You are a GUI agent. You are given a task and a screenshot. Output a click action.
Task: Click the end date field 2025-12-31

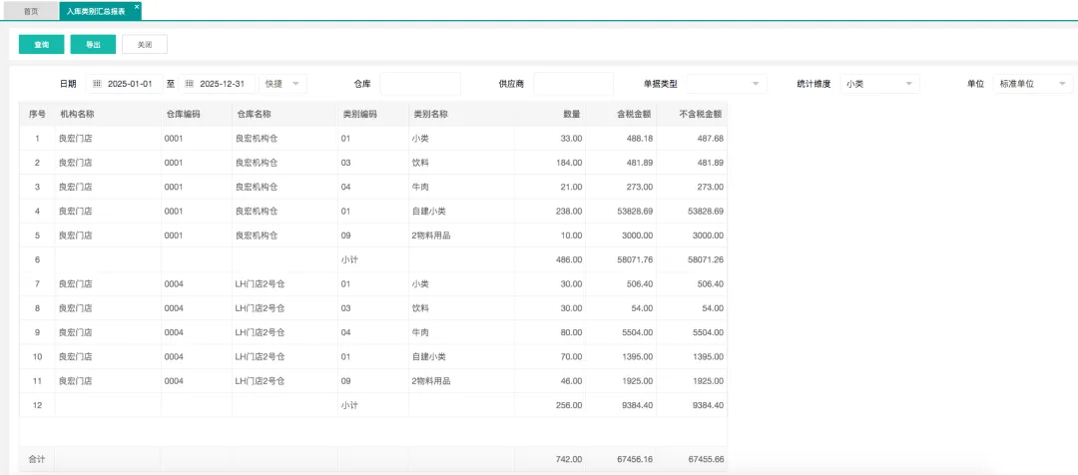pyautogui.click(x=223, y=84)
